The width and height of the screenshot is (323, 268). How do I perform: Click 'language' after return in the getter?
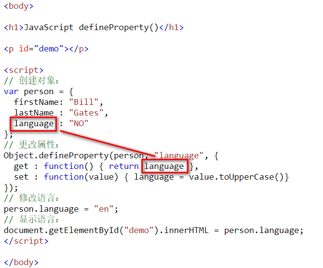point(164,167)
